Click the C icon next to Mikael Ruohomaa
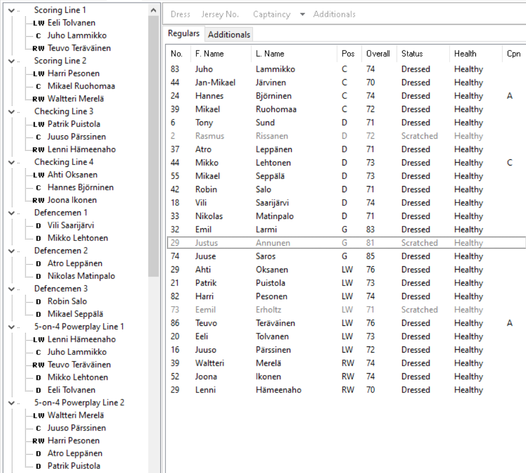The width and height of the screenshot is (526, 473). tap(38, 87)
